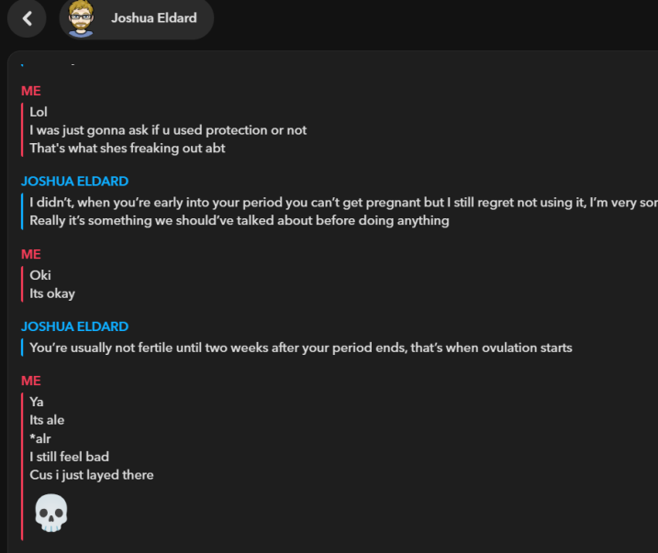Click the skull emoji message

pos(51,514)
